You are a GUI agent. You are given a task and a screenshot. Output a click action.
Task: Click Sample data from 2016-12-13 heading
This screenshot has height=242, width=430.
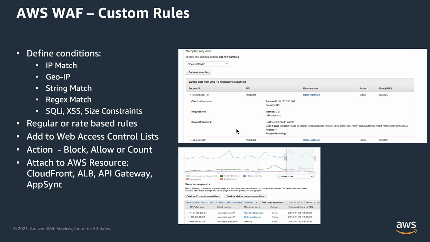(217, 82)
